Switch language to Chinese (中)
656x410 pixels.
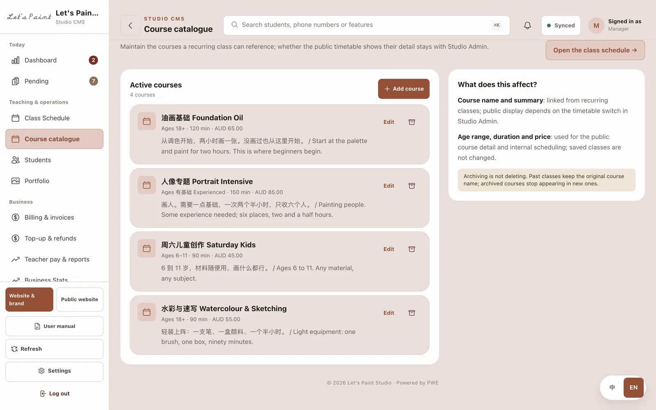tap(612, 387)
